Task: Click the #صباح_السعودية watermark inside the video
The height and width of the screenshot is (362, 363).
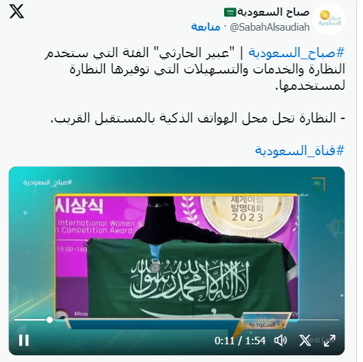Action: [x=48, y=182]
